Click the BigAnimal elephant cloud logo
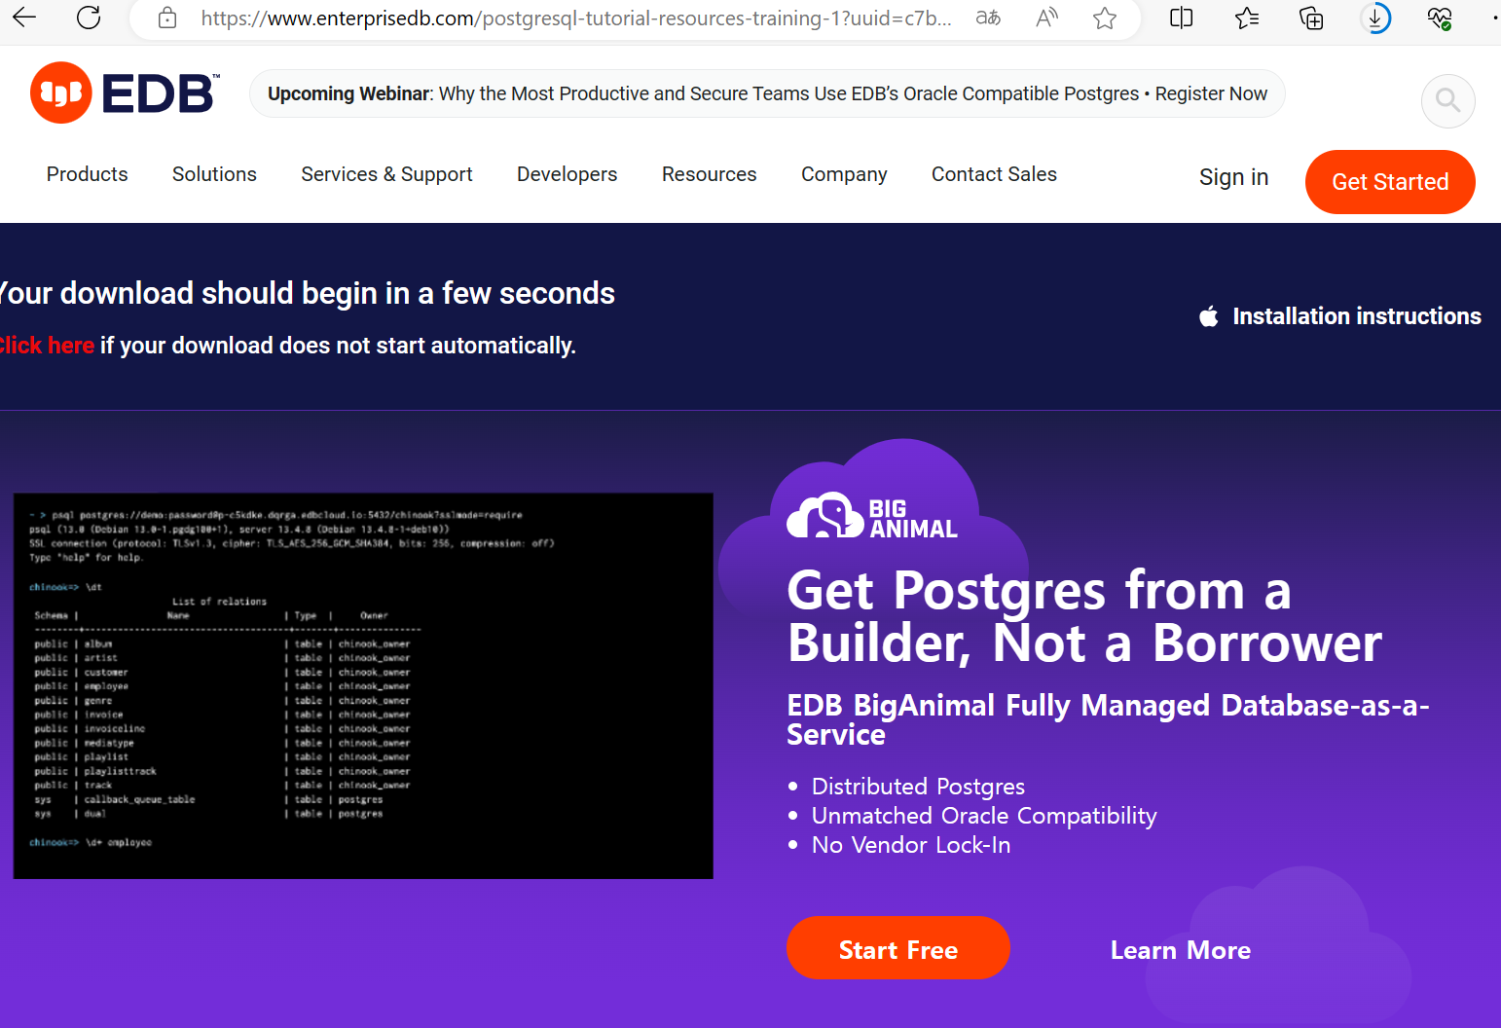 (872, 516)
